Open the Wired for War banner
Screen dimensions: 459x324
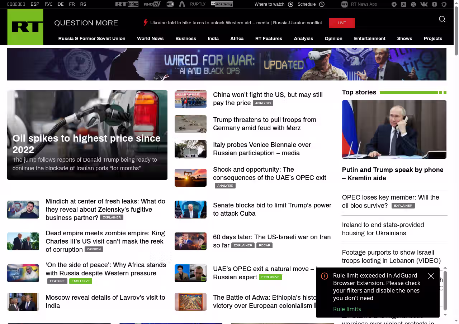[x=227, y=64]
